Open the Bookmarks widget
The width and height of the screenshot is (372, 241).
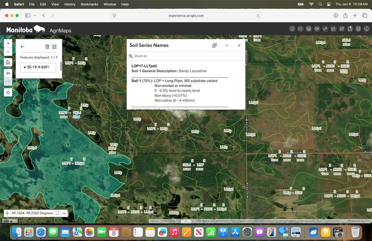click(x=350, y=29)
